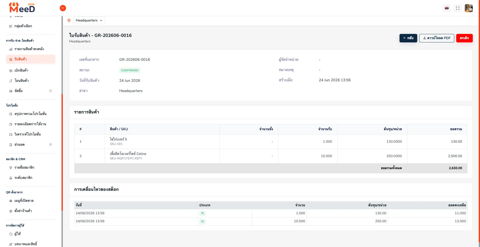Click the red ยกเลิก cancel button
The image size is (480, 247).
pyautogui.click(x=464, y=38)
